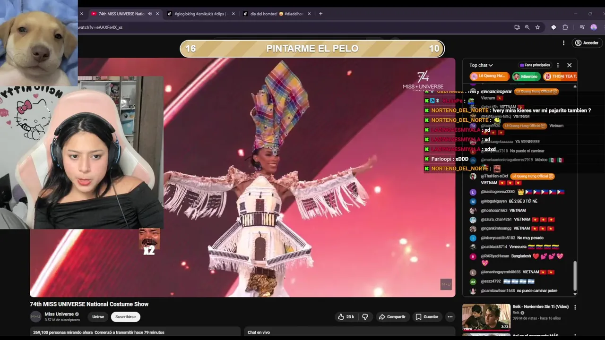Image resolution: width=605 pixels, height=340 pixels.
Task: Close the #glogloking TikTok tab
Action: [233, 14]
